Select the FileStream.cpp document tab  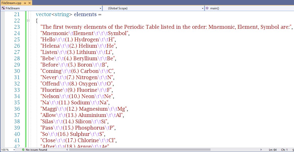coord(11,3)
